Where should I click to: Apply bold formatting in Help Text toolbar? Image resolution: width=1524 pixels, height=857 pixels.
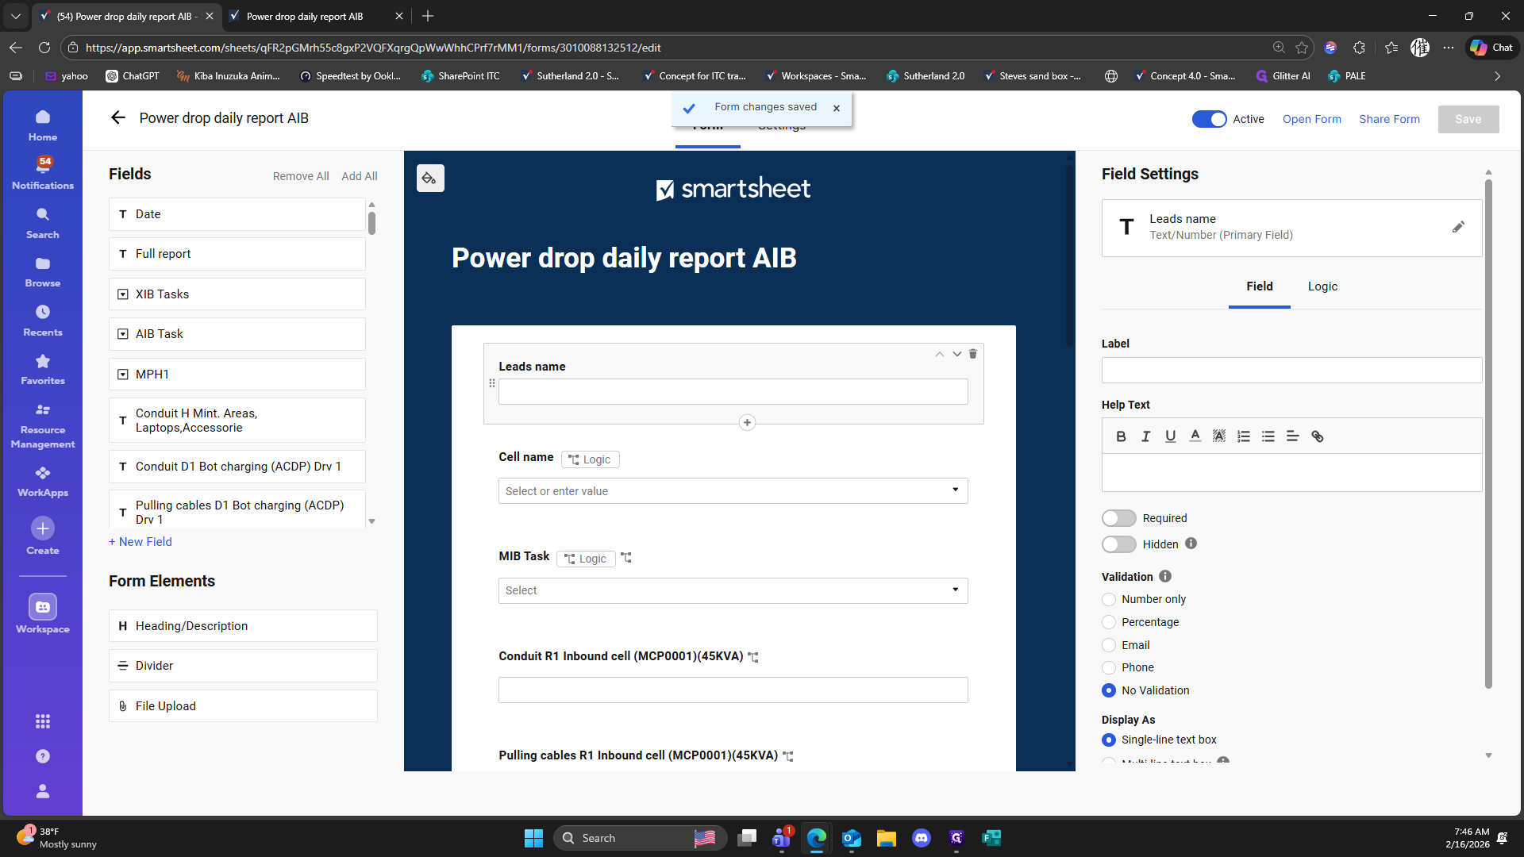tap(1121, 436)
